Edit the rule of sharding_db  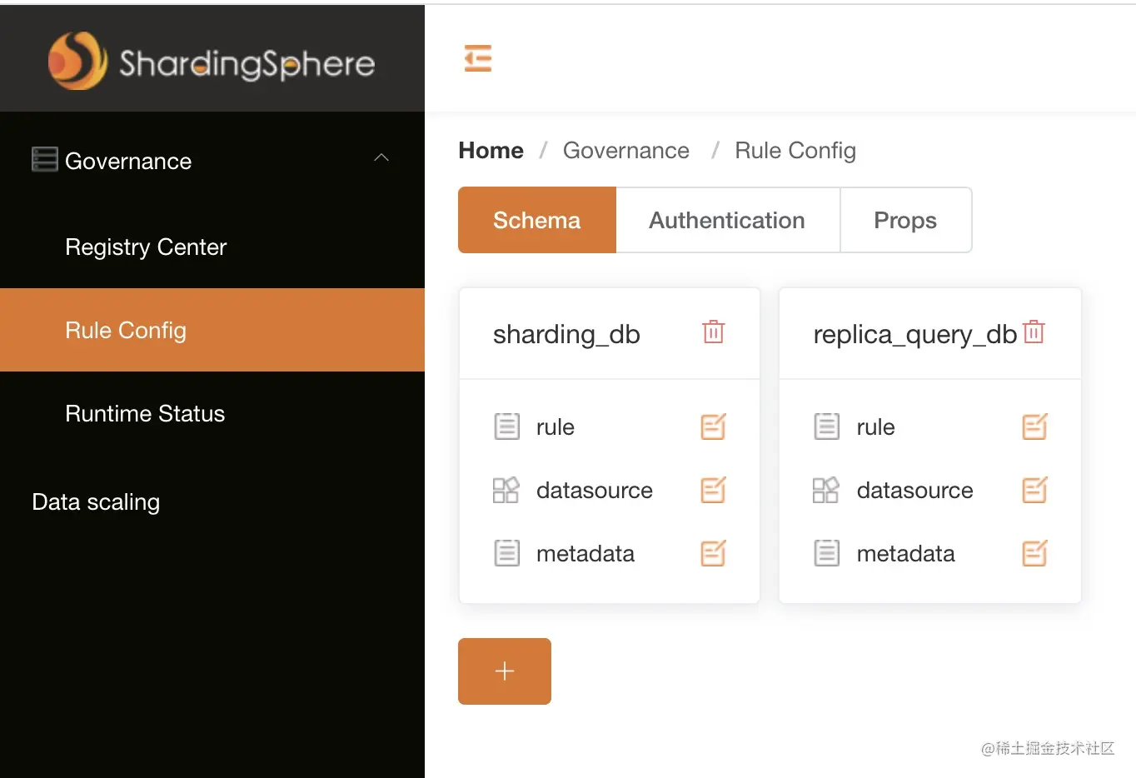713,426
